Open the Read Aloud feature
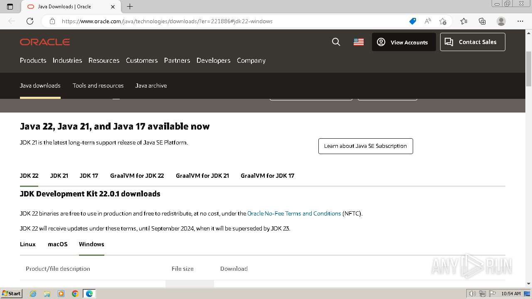 428,21
